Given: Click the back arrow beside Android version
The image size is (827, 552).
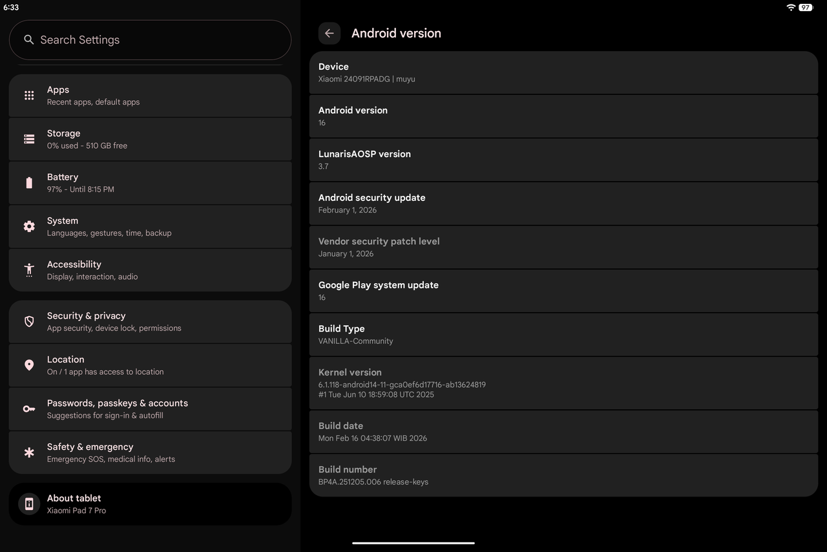Looking at the screenshot, I should 330,34.
